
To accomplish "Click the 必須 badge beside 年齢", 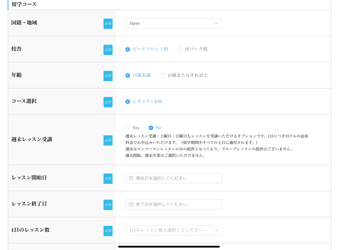I will (x=108, y=76).
